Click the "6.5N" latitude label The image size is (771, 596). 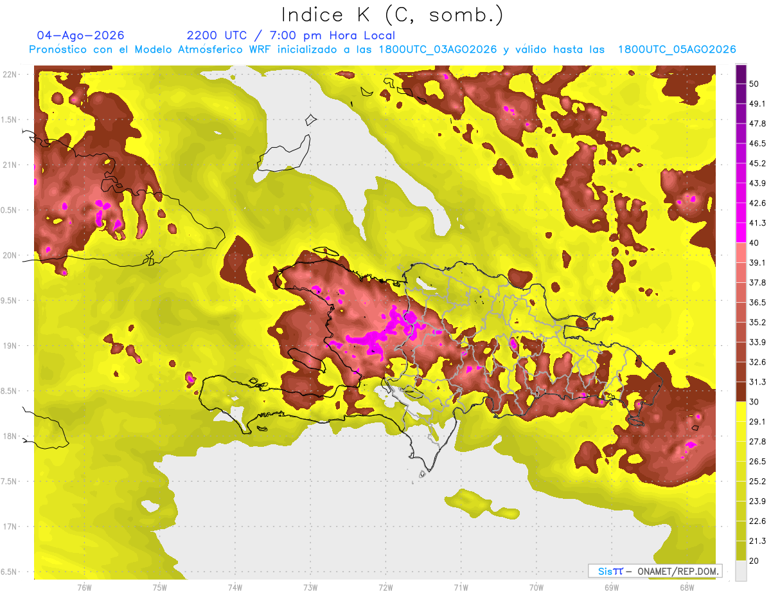(9, 572)
